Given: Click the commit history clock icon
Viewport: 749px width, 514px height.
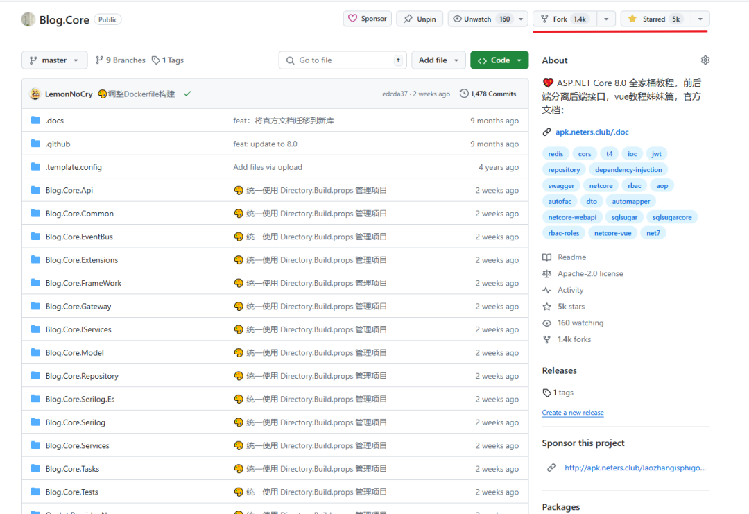Looking at the screenshot, I should click(x=464, y=94).
